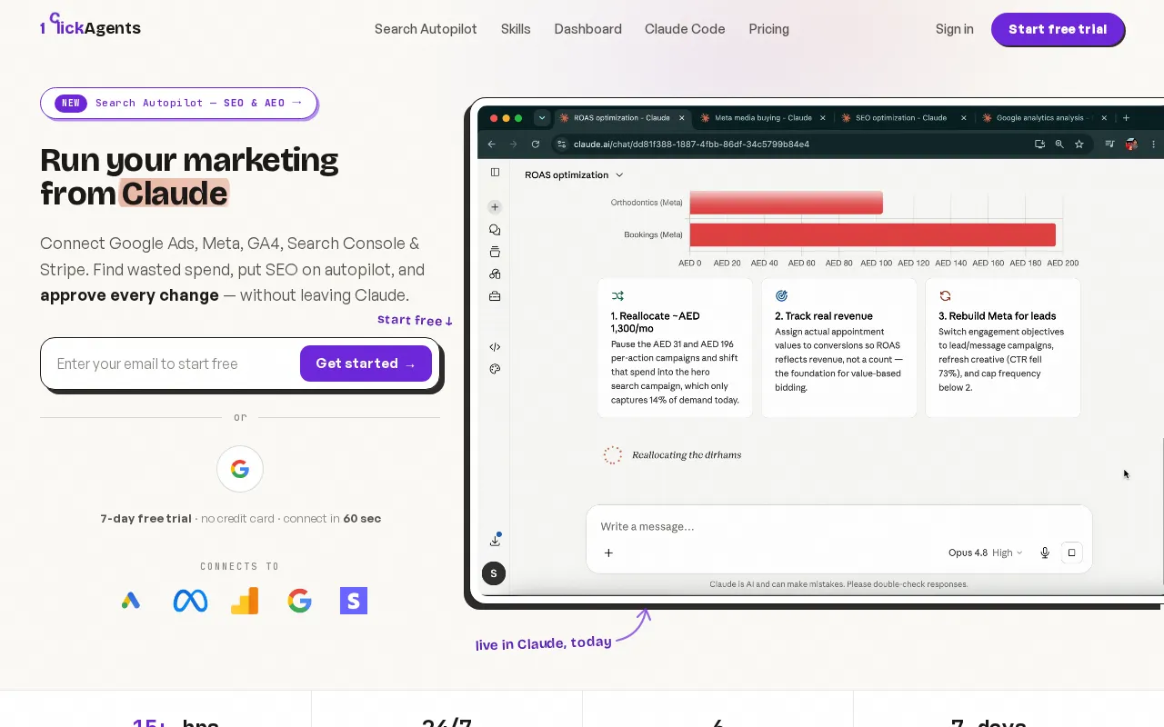Open the Opus 4.8 High model selector
The height and width of the screenshot is (727, 1164).
(985, 553)
